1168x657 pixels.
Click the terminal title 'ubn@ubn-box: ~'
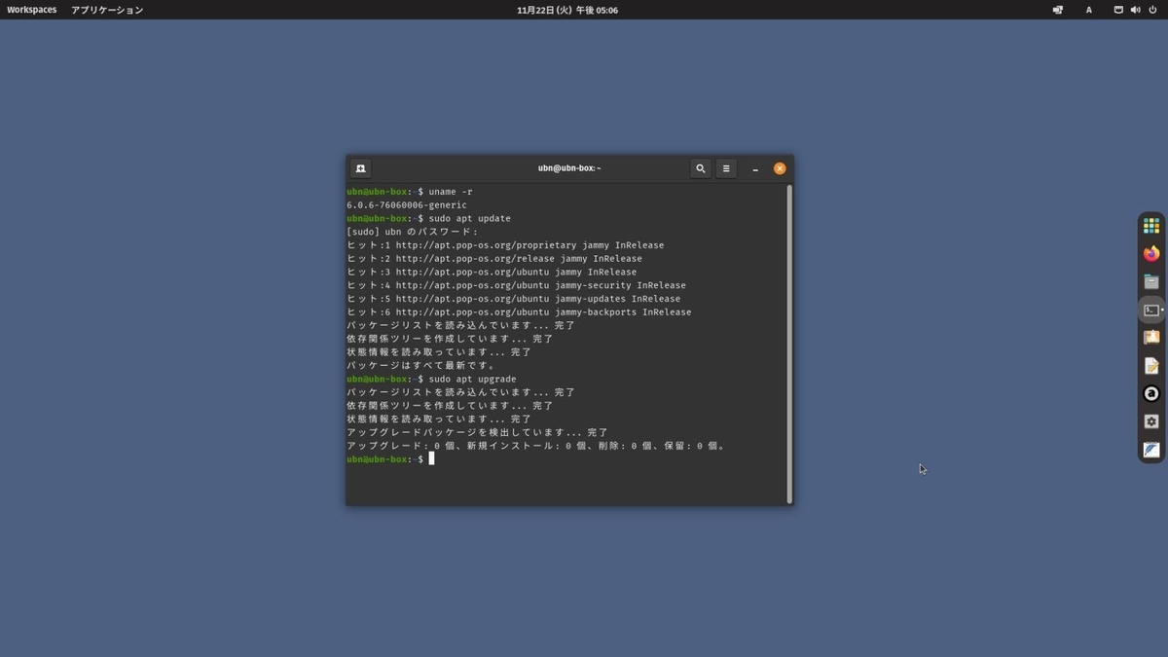569,168
